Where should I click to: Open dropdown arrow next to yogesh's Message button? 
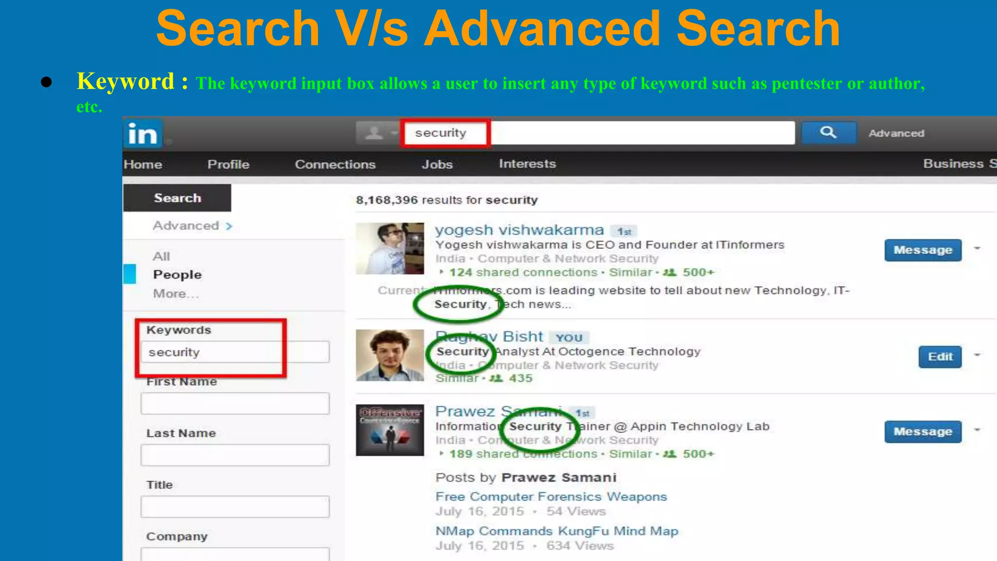977,248
